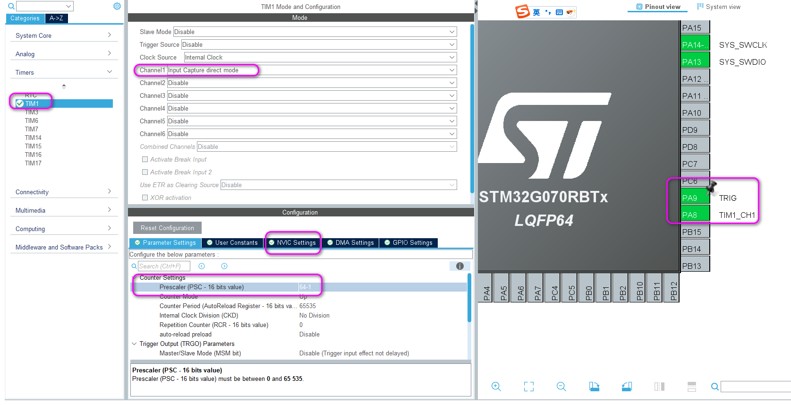Open the settings gear in categories panel
Viewport: 791px width, 405px height.
[117, 6]
